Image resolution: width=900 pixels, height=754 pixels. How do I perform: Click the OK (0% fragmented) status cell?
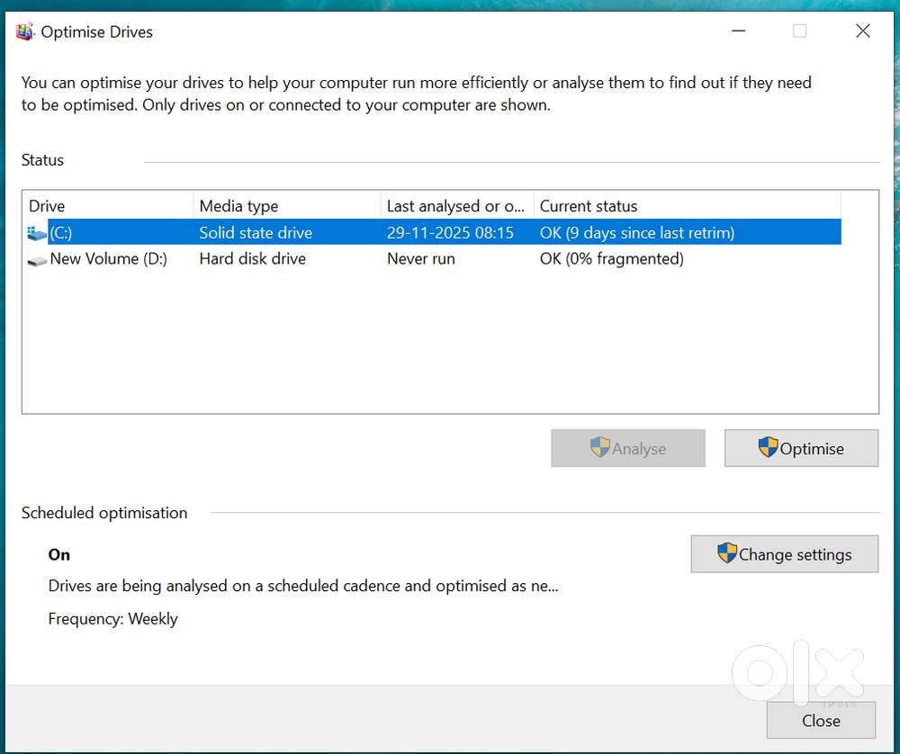(x=611, y=259)
